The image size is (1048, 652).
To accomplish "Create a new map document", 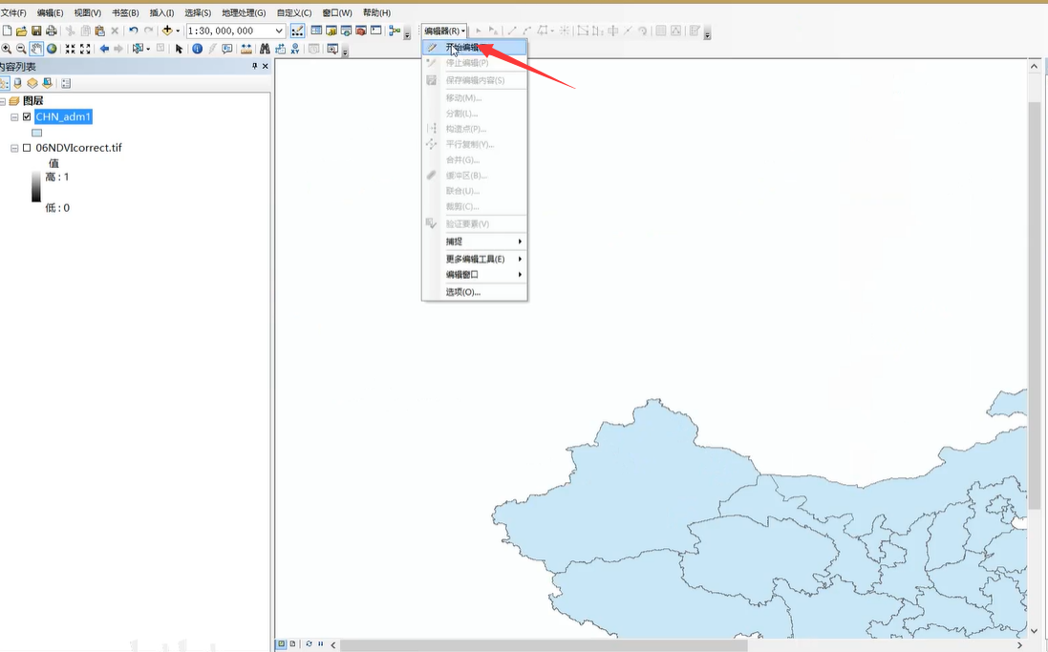I will click(x=8, y=31).
